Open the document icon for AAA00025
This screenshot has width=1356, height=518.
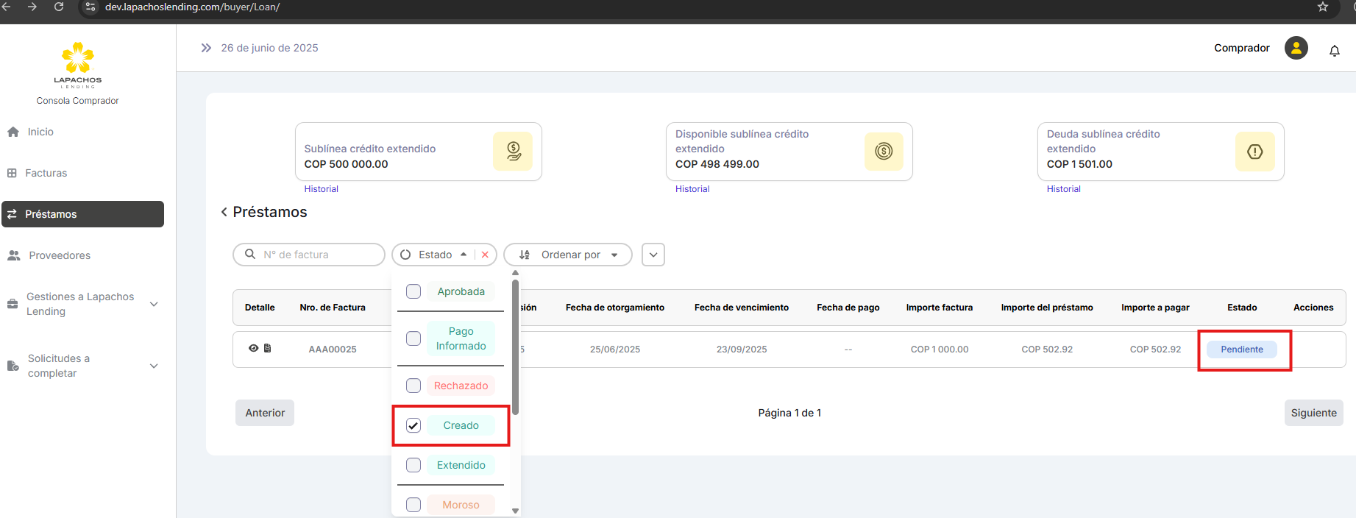point(268,348)
